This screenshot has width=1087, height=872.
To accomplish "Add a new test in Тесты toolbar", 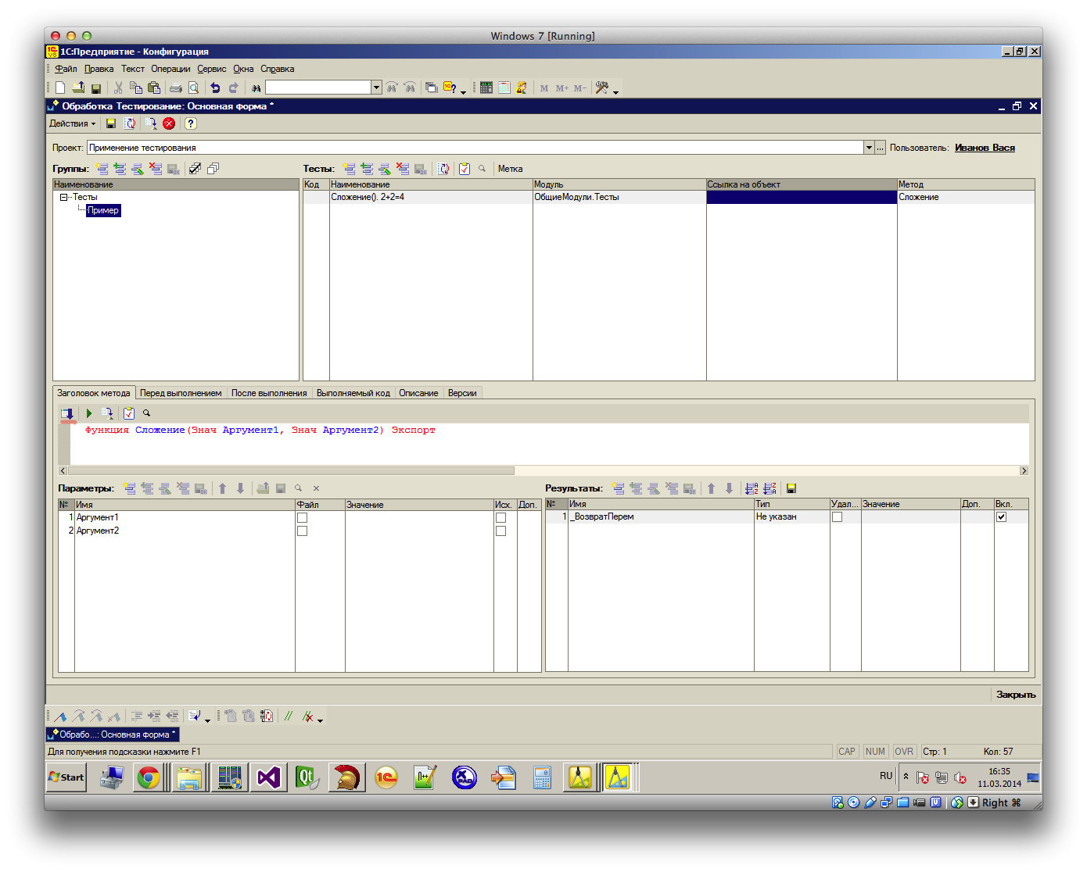I will [x=349, y=169].
